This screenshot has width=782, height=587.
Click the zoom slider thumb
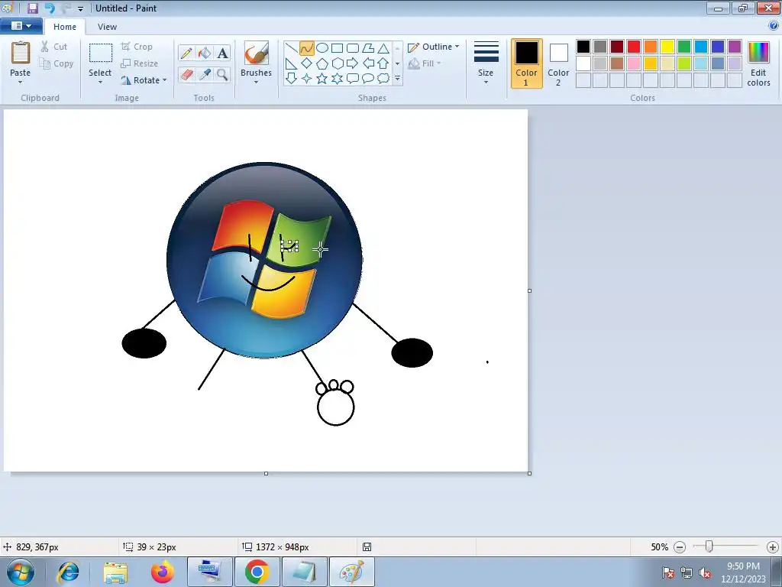[709, 547]
